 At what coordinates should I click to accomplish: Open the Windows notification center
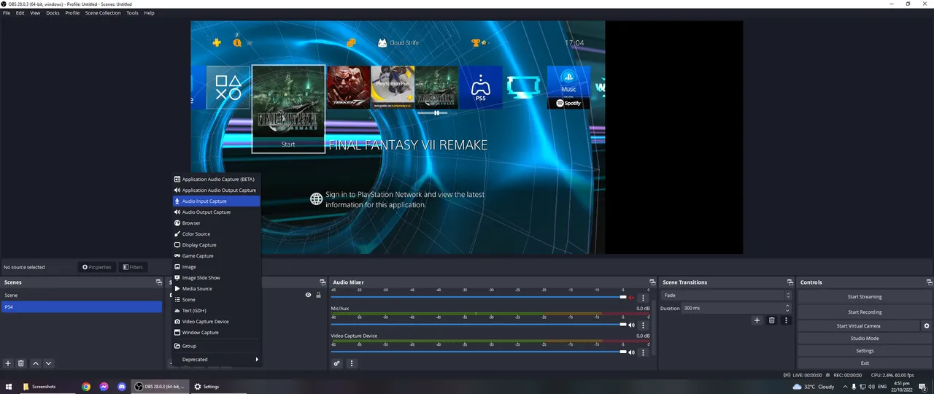click(x=925, y=387)
